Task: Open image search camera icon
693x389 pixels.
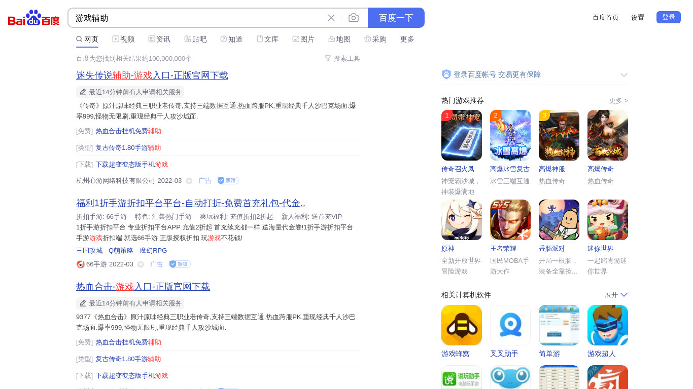Action: pos(354,18)
